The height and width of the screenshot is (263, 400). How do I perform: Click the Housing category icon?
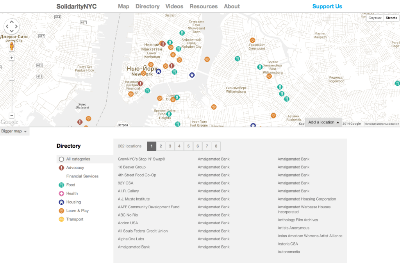click(x=61, y=202)
